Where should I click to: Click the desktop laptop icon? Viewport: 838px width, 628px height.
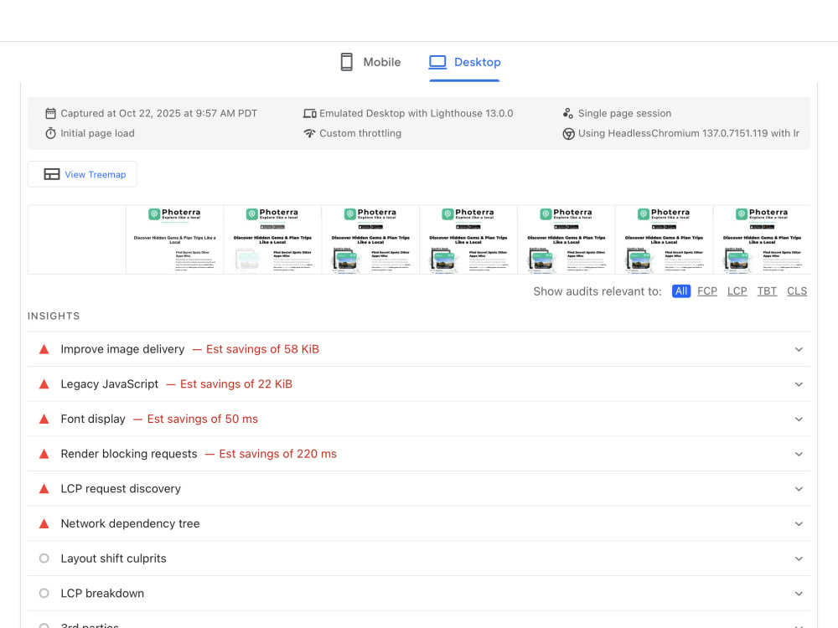(437, 62)
